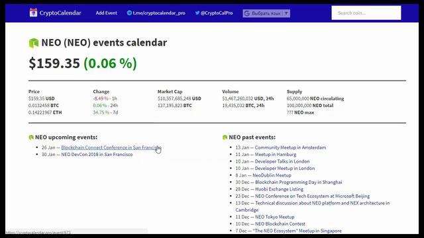Screen dimensions: 424x238
Task: Click the 137,195,823 BTC market cap
Action: point(175,106)
